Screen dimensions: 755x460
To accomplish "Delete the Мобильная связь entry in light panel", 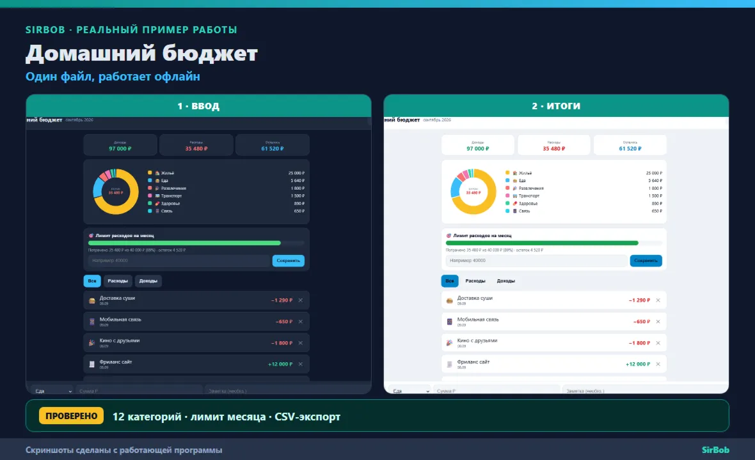I will [x=658, y=321].
